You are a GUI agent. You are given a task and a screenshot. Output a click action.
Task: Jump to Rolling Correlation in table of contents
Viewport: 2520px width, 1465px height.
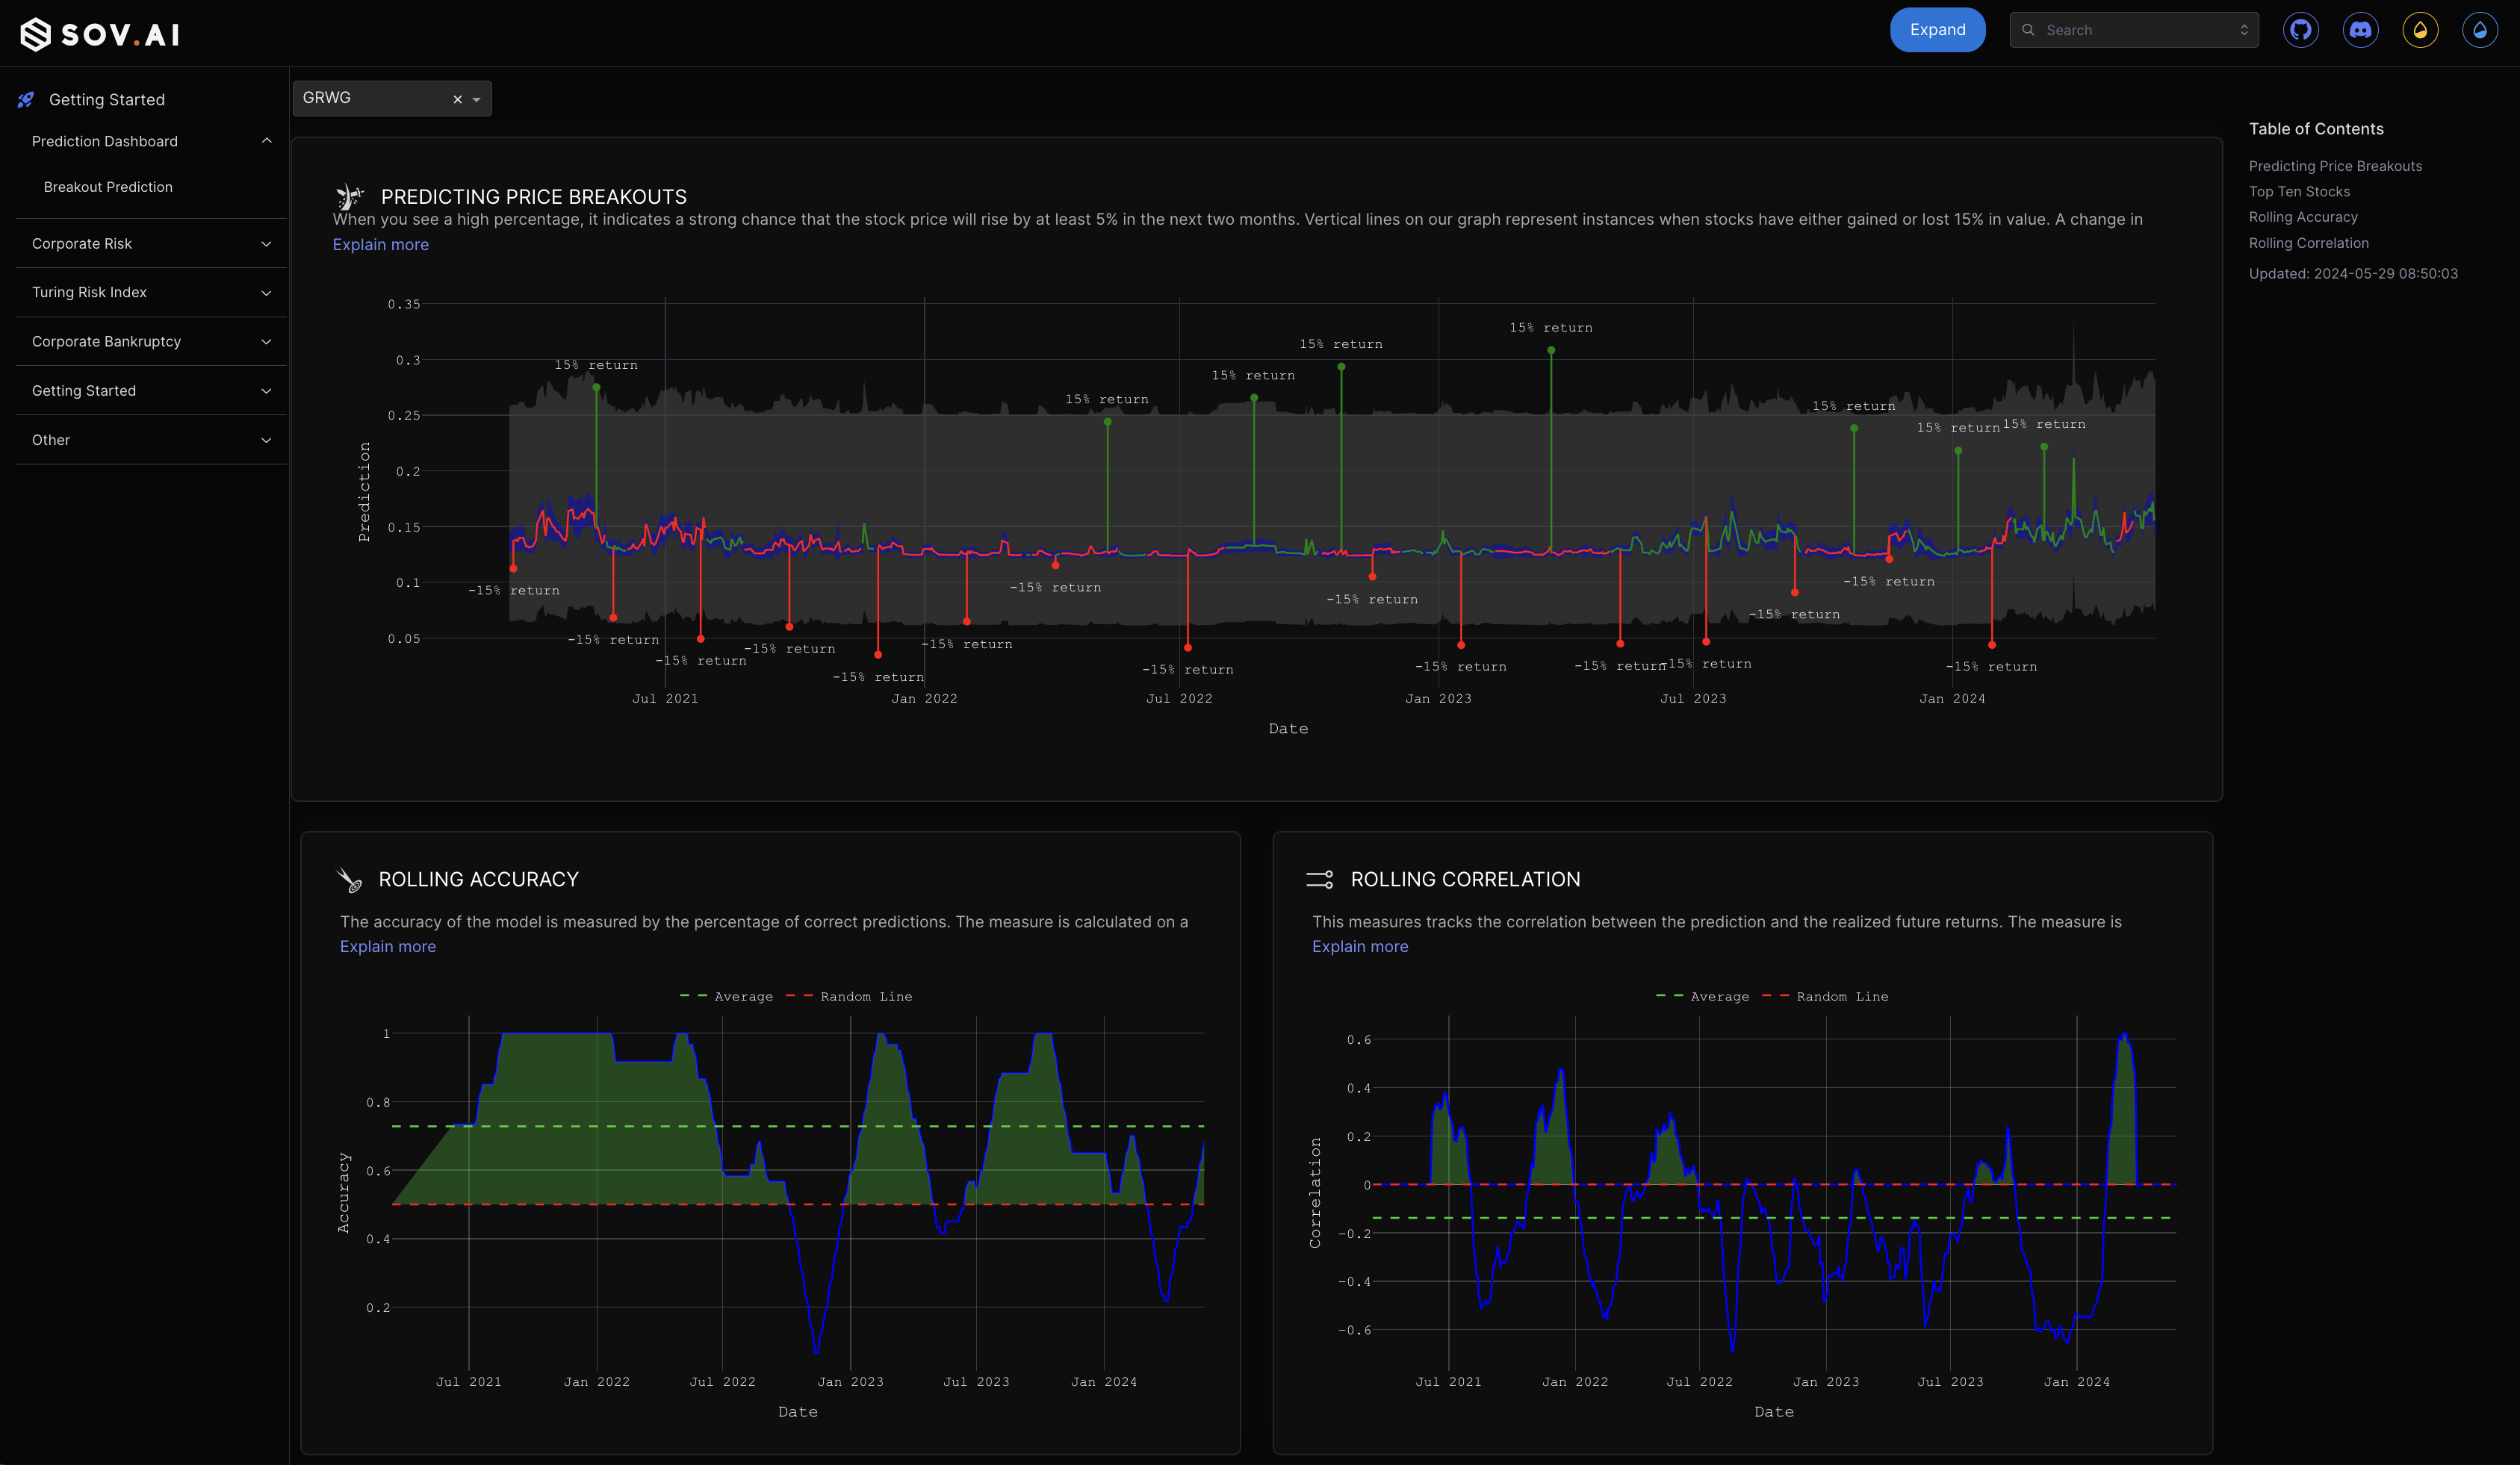coord(2308,243)
